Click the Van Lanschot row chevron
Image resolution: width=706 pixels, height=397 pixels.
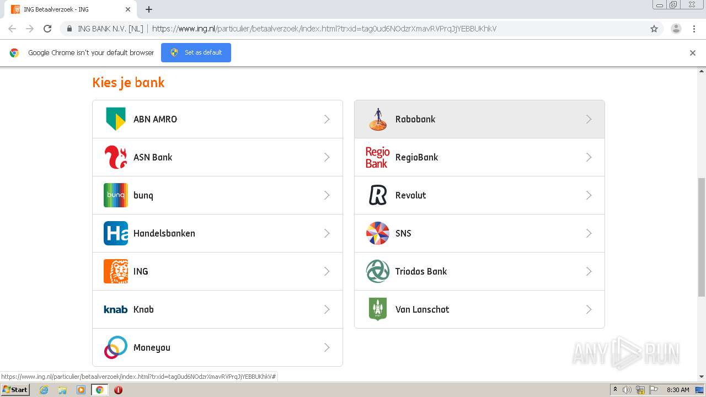point(589,309)
